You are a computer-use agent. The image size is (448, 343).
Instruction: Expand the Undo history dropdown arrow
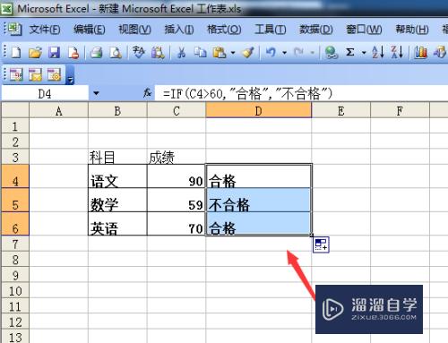click(x=284, y=53)
